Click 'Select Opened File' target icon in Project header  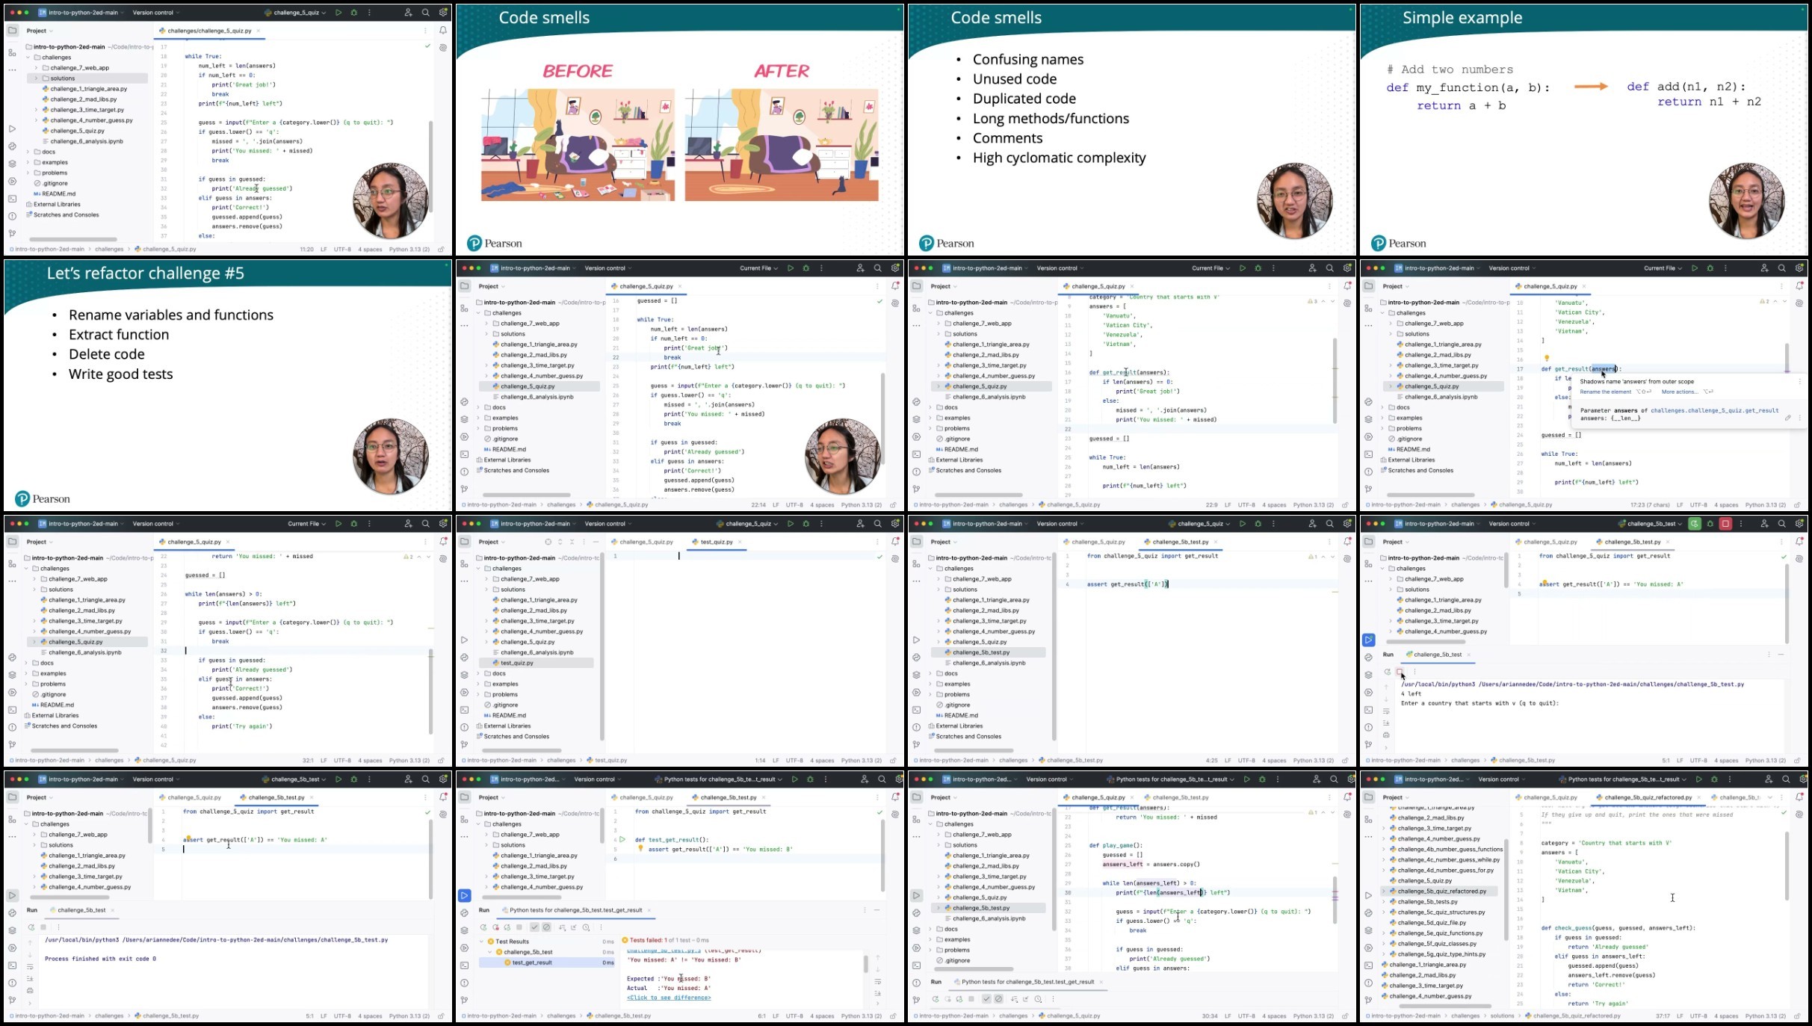548,542
